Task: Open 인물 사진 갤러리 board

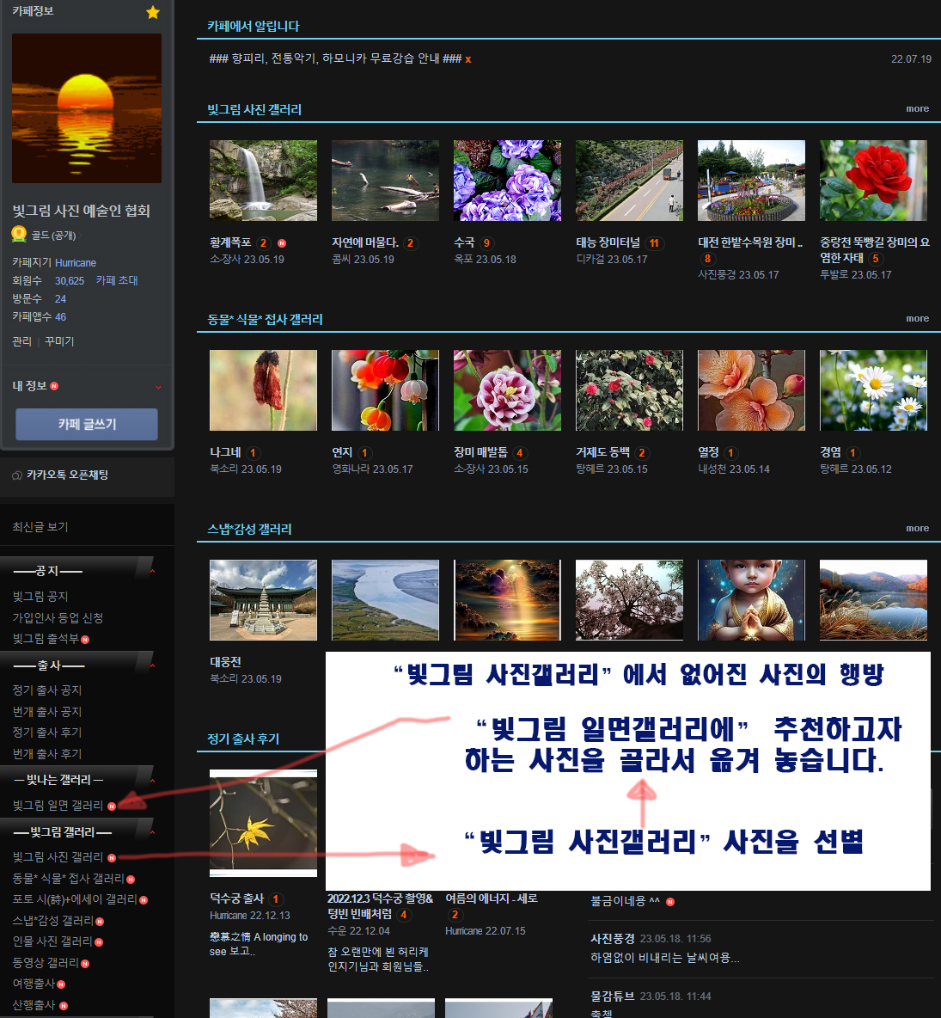Action: 52,941
